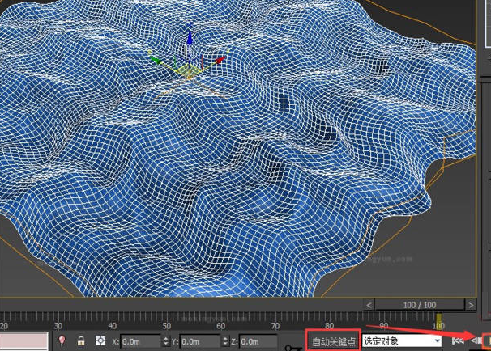Click the time slider right arrow
The image size is (491, 351).
point(471,305)
